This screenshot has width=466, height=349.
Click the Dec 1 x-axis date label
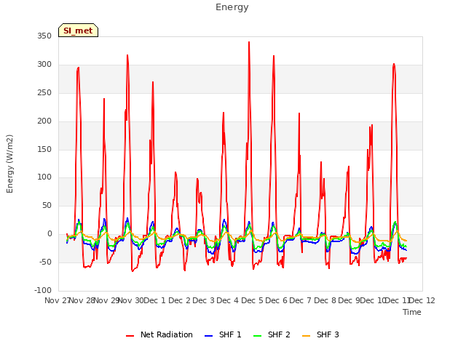pyautogui.click(x=154, y=300)
